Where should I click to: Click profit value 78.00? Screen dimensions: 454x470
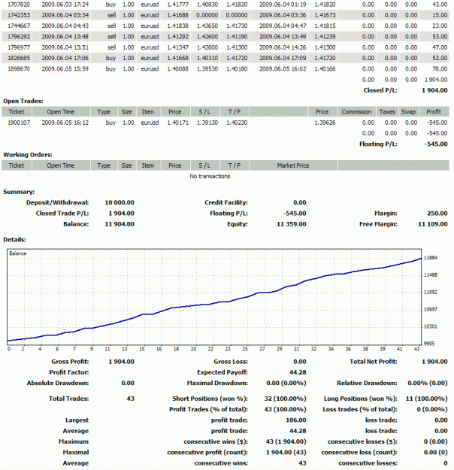[x=440, y=69]
